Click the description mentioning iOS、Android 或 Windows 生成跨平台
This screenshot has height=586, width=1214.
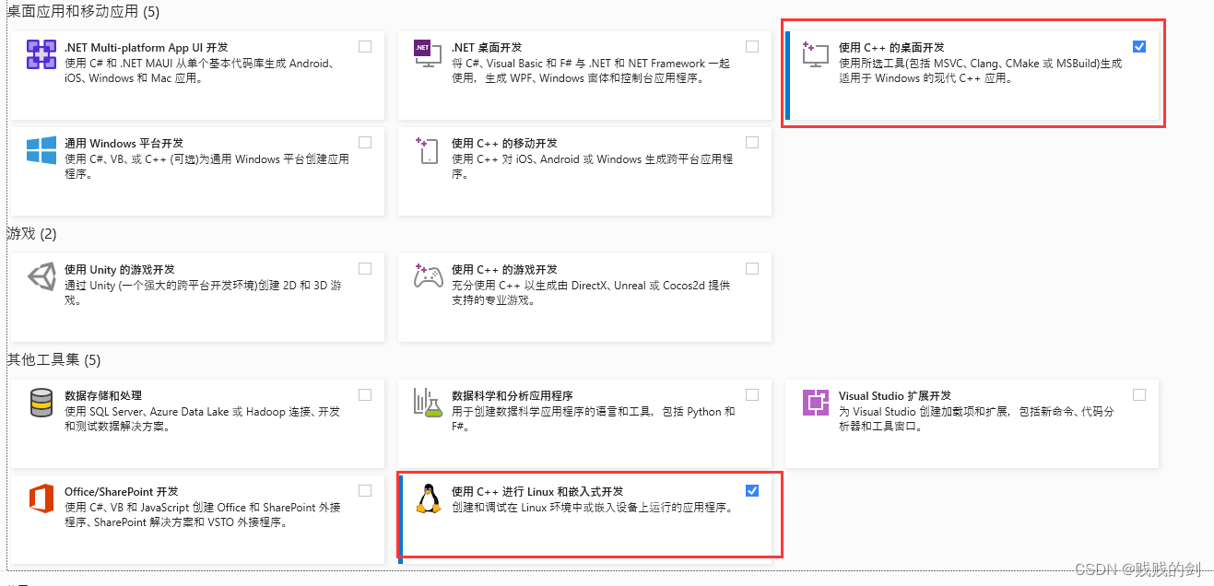point(593,167)
